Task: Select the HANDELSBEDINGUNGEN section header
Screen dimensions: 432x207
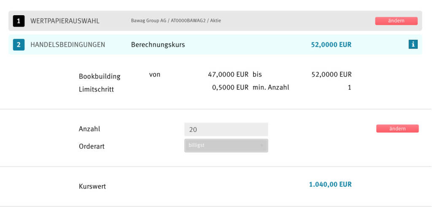Action: pos(67,44)
